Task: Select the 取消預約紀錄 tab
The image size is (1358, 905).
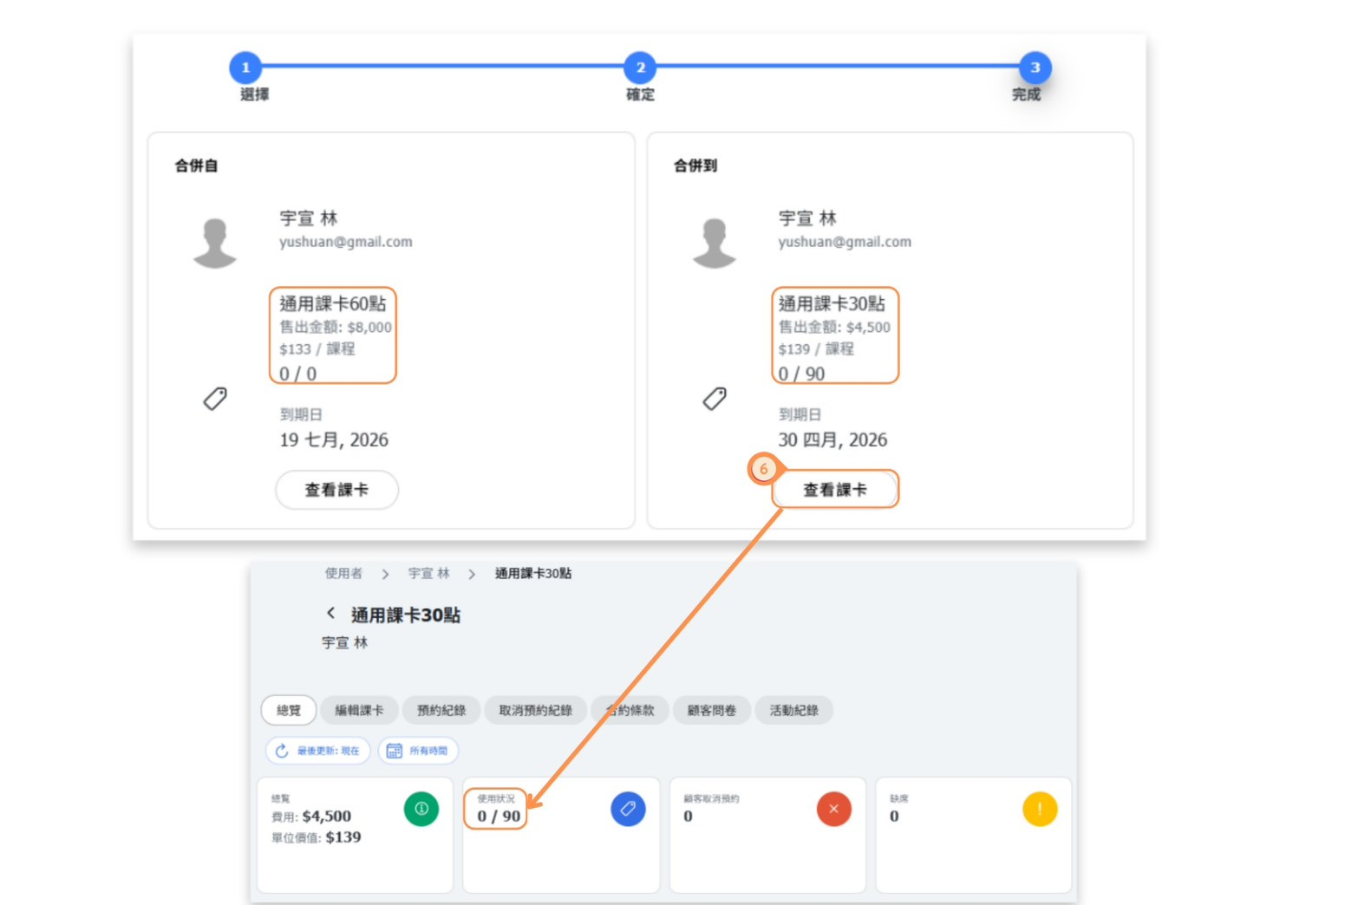Action: pyautogui.click(x=535, y=710)
